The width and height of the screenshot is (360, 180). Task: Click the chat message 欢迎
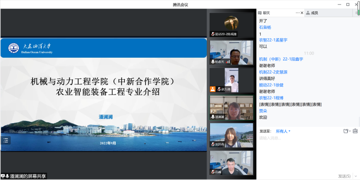[263, 117]
